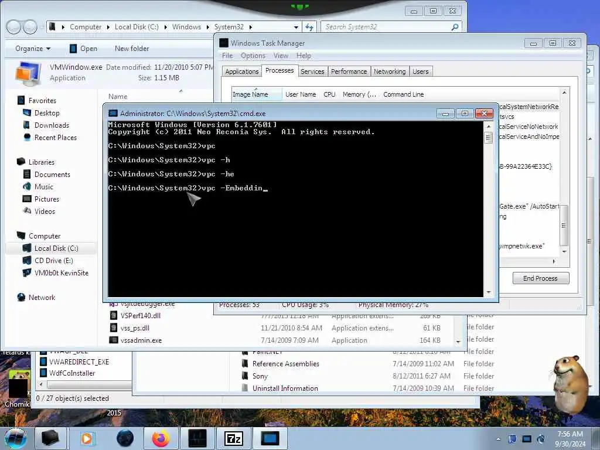This screenshot has width=600, height=450.
Task: Switch to the Applications tab
Action: (x=242, y=71)
